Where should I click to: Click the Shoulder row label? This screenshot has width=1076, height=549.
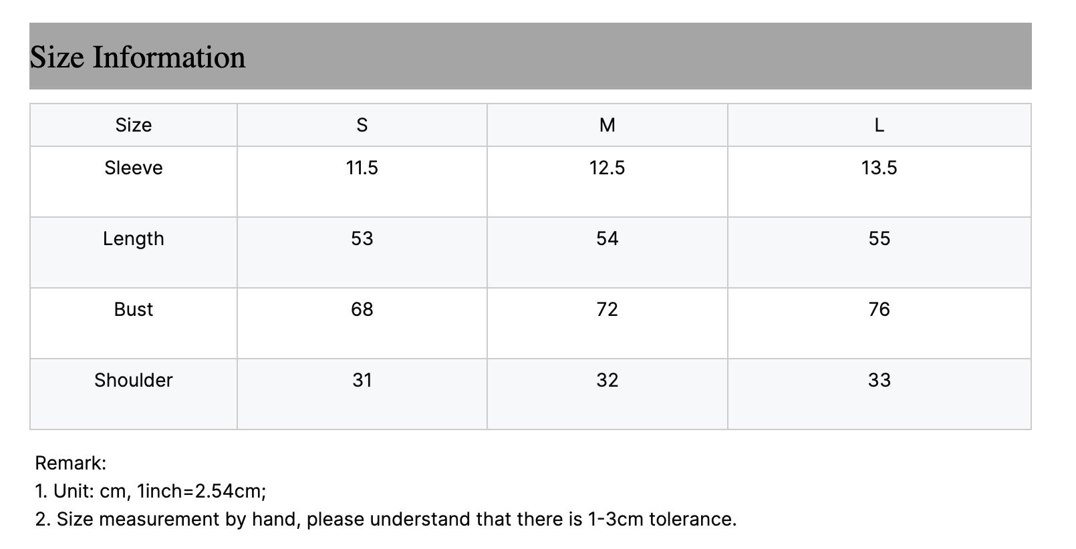pos(134,380)
